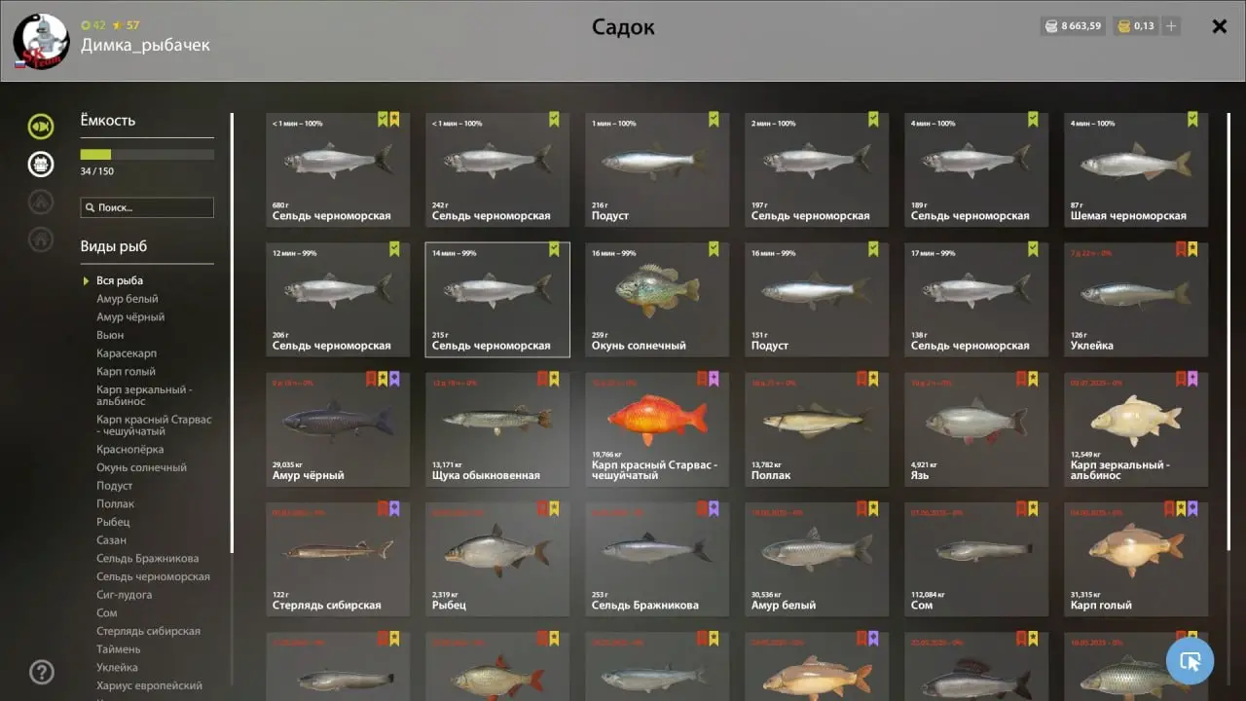This screenshot has height=701, width=1246.
Task: Click the Поиск search field
Action: [x=147, y=207]
